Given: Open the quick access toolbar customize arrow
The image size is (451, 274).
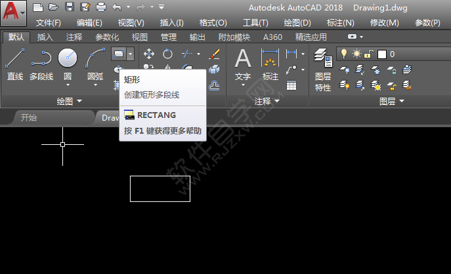Looking at the screenshot, I should pyautogui.click(x=161, y=7).
